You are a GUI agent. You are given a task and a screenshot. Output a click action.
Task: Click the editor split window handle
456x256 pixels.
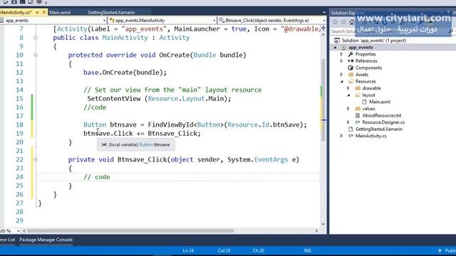coord(323,28)
